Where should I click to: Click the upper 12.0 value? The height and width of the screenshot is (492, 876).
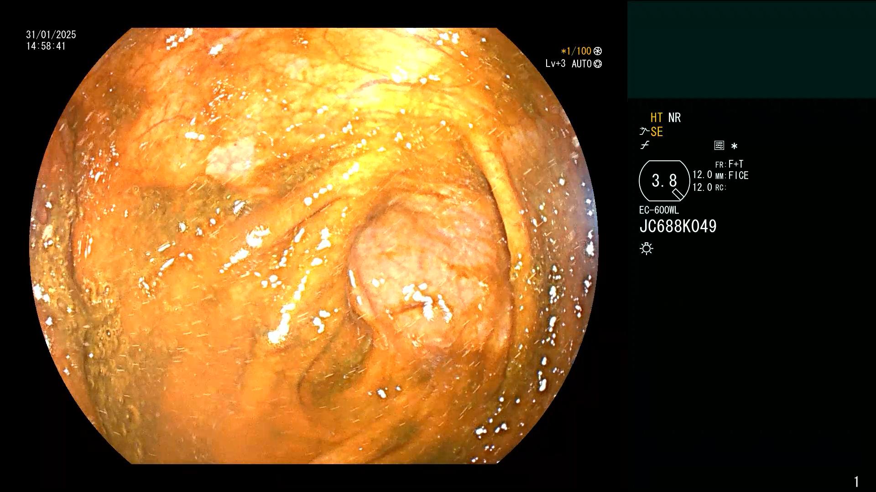tap(702, 175)
